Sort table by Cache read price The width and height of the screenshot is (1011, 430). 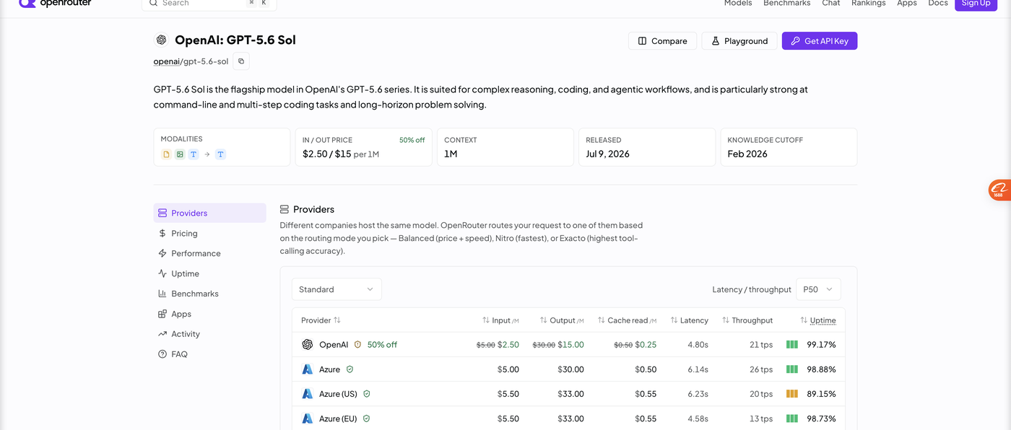point(627,320)
